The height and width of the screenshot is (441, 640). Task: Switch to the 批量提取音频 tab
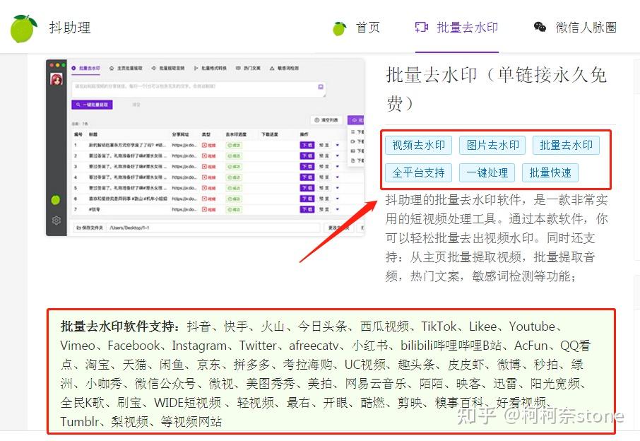pos(167,68)
